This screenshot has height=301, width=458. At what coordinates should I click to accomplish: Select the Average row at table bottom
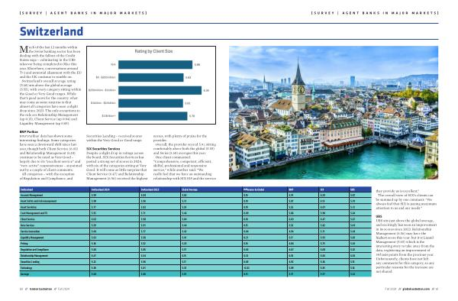click(195, 274)
